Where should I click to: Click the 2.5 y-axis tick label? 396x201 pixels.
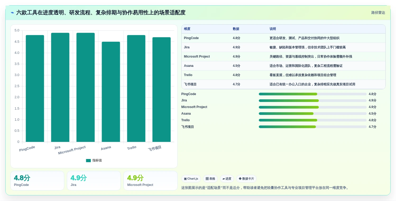pos(17,86)
